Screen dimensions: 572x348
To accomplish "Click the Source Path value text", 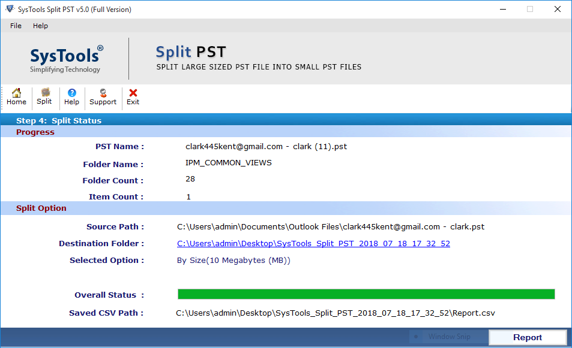I will (x=331, y=227).
